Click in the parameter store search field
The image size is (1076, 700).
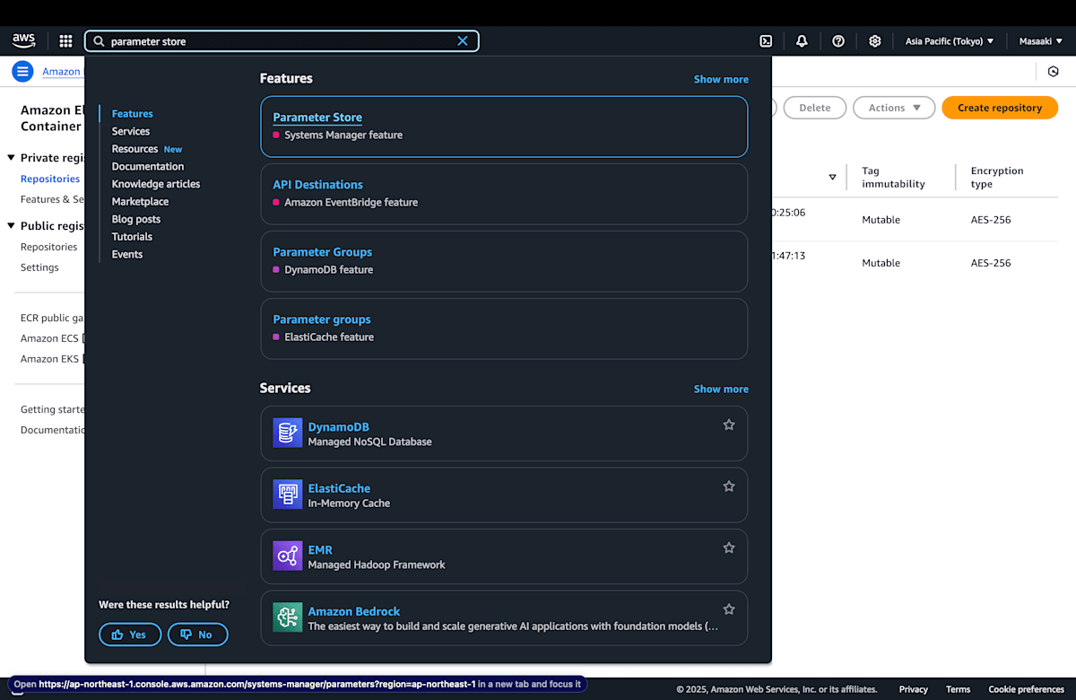click(281, 41)
